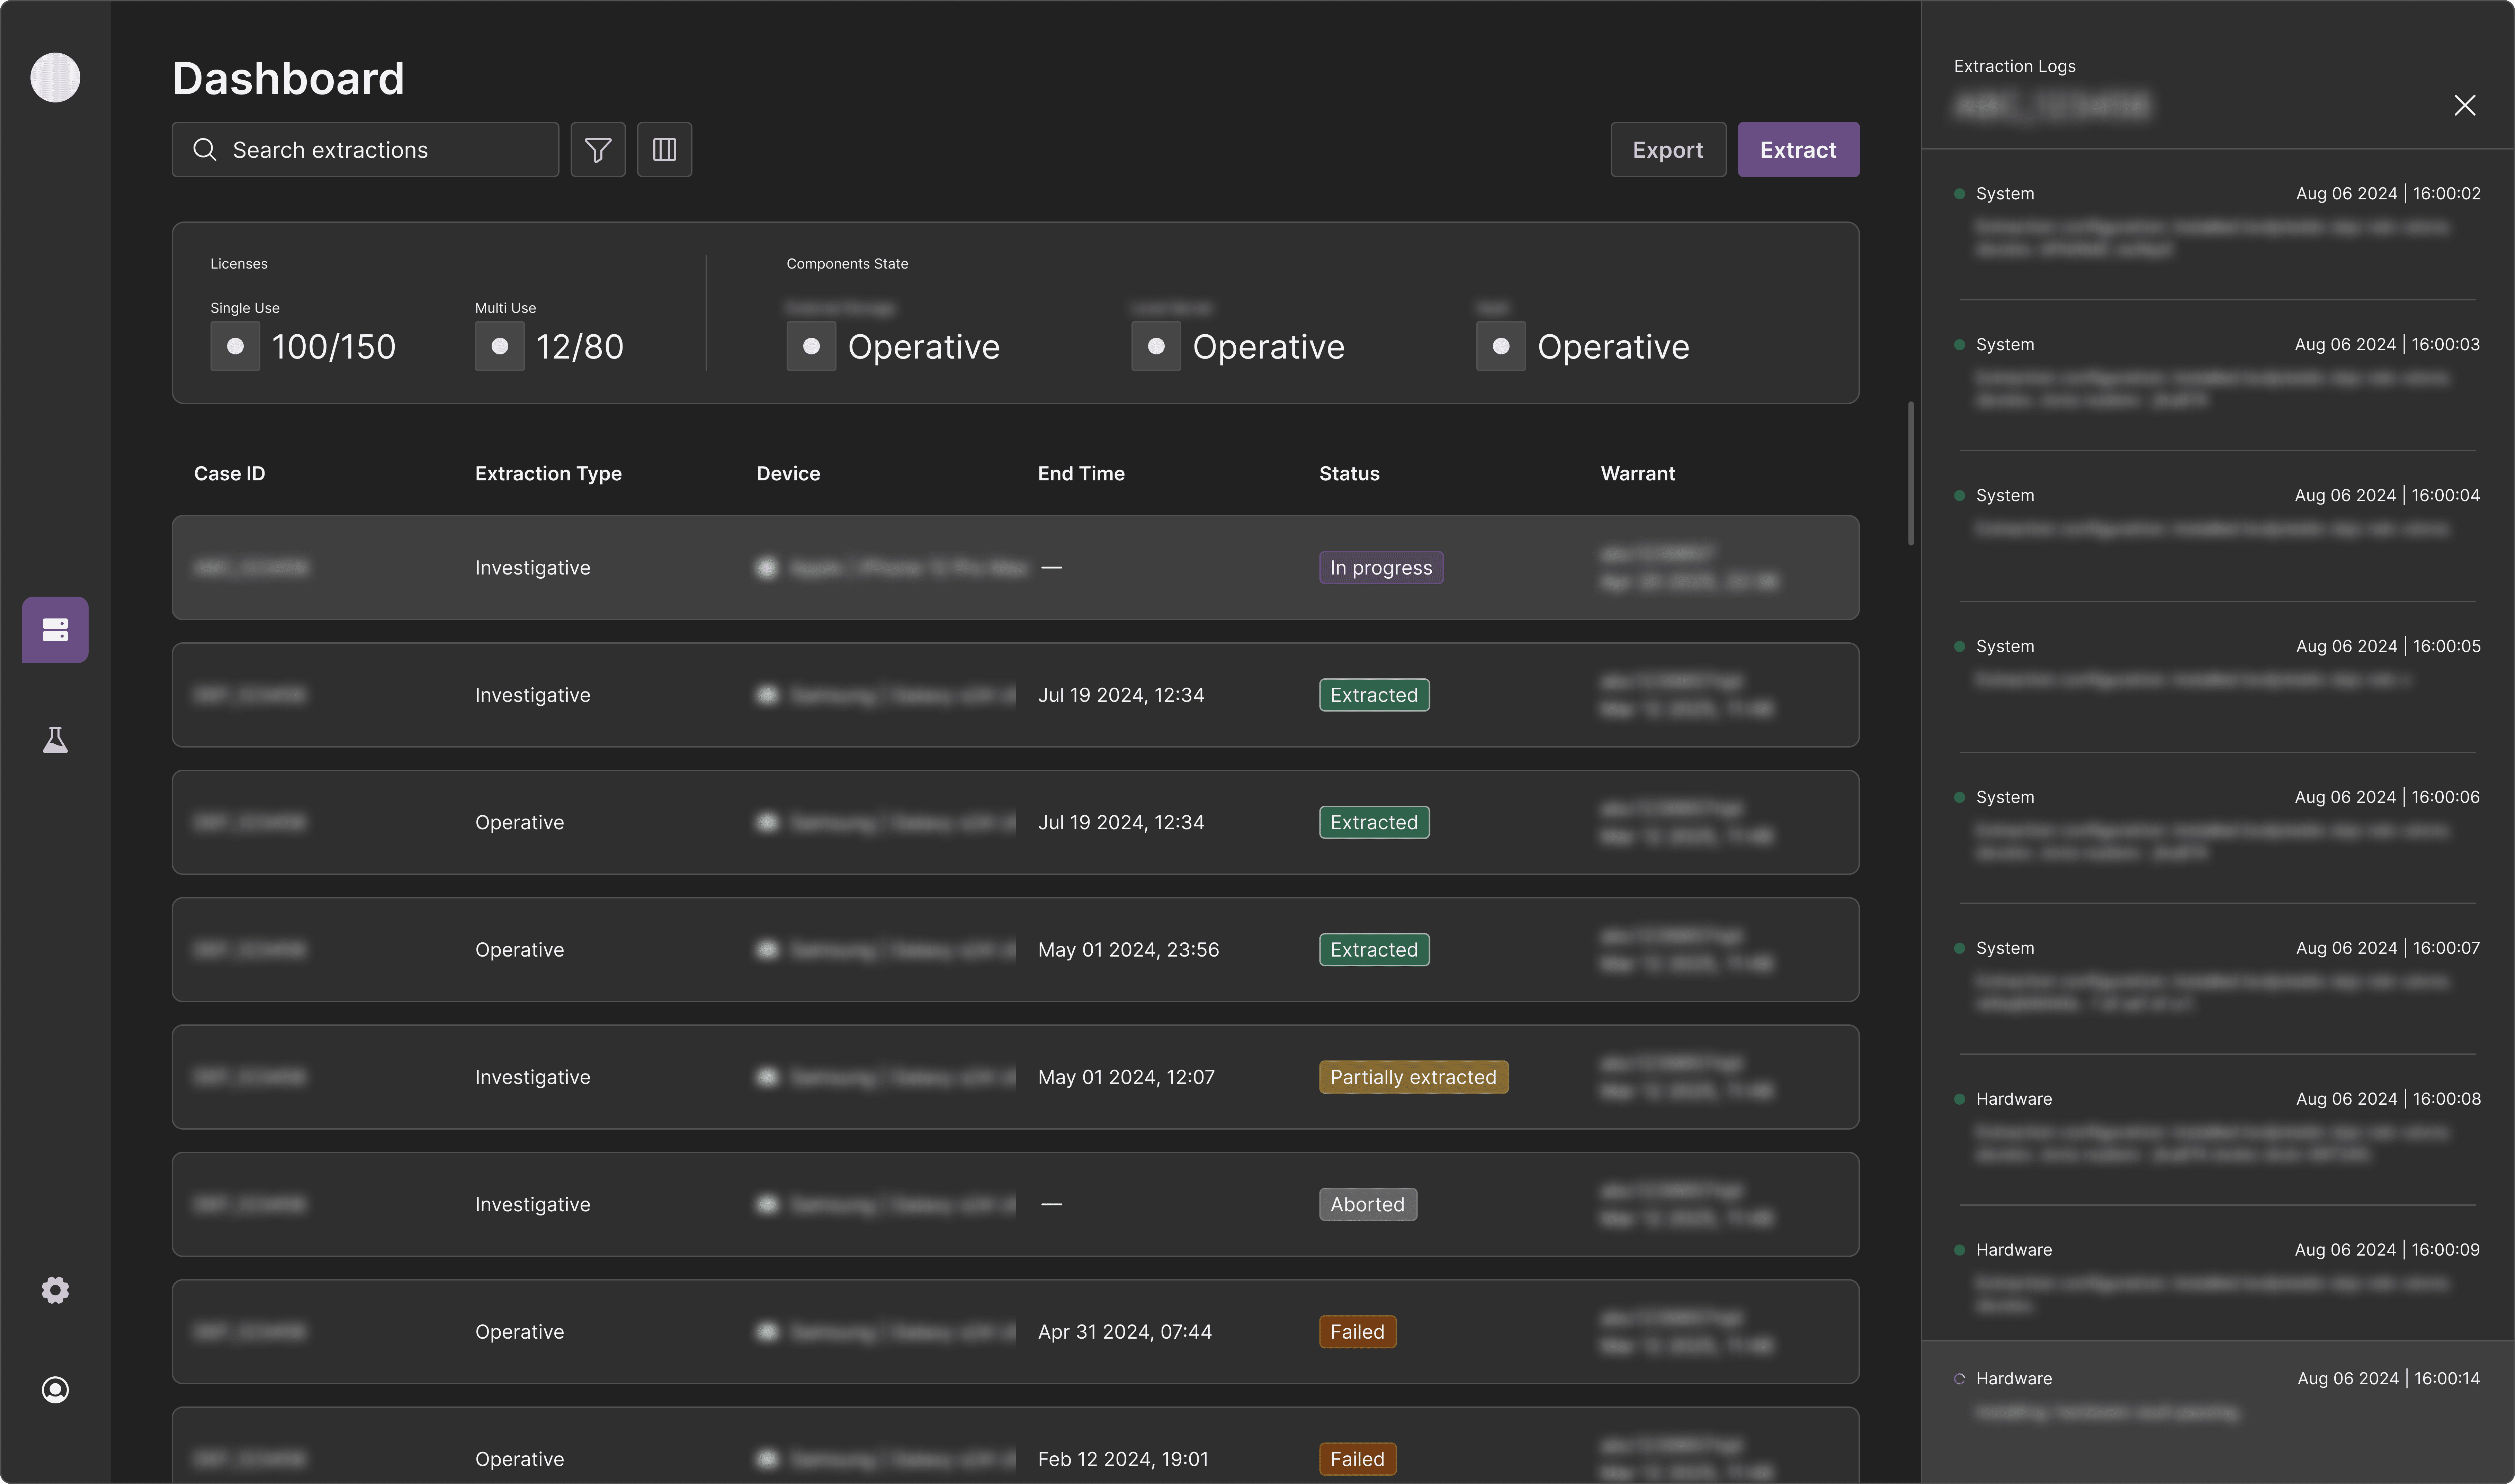Click the purple Extract button

click(x=1798, y=150)
